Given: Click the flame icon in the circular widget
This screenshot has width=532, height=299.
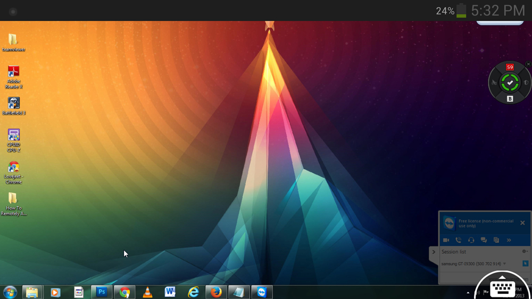Looking at the screenshot, I should pyautogui.click(x=494, y=83).
